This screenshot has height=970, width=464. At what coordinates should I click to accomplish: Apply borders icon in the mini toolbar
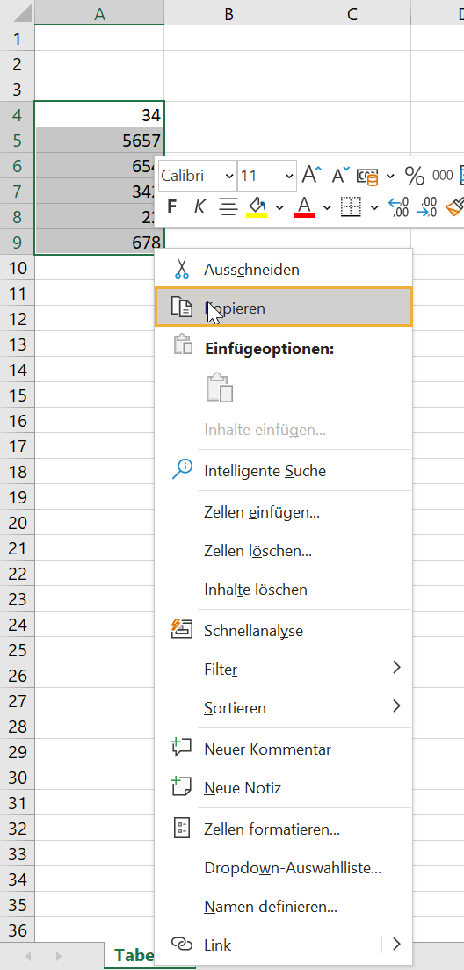pyautogui.click(x=351, y=206)
